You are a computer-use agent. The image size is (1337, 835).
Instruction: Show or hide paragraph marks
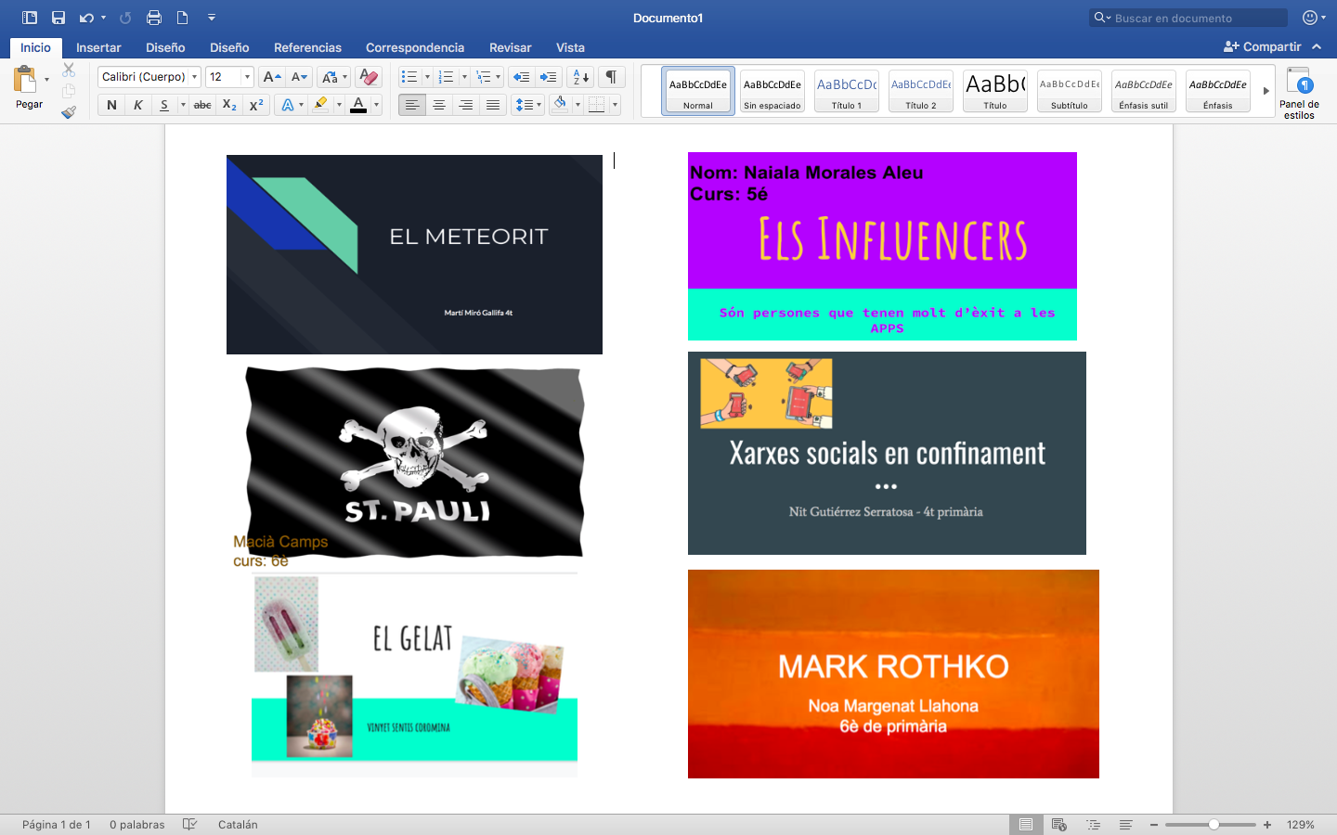click(611, 77)
